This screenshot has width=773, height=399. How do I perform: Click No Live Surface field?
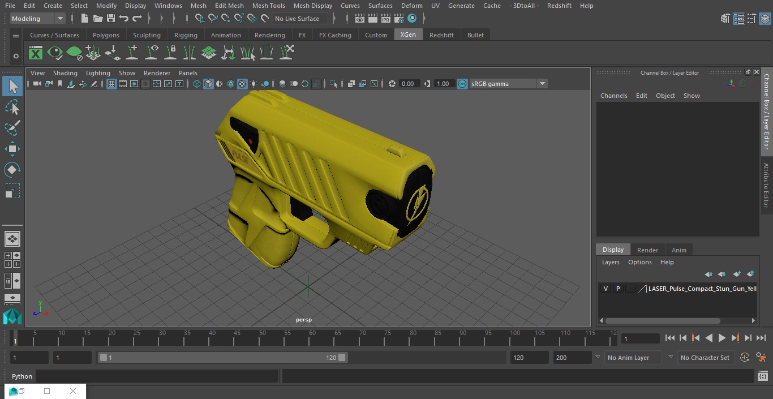click(299, 19)
